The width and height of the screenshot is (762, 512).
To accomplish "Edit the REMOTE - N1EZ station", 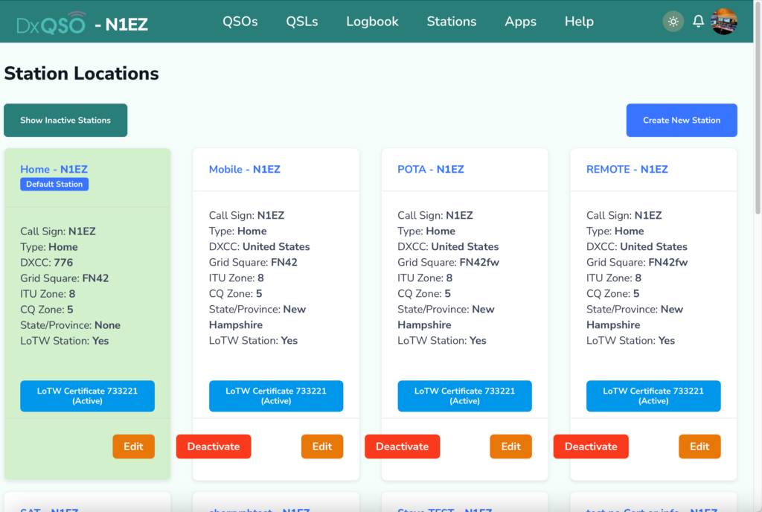I will coord(699,447).
